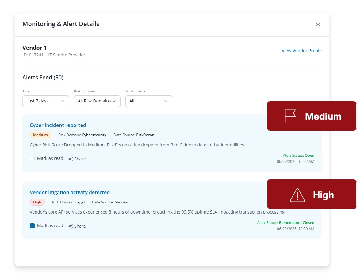Open the View Vendor Profile link

[301, 51]
